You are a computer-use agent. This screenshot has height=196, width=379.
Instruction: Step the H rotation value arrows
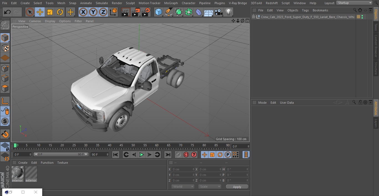pos(247,169)
